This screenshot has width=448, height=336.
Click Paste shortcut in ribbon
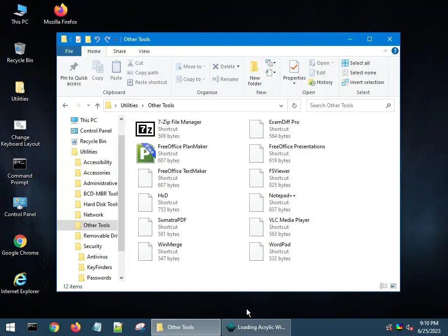147,82
